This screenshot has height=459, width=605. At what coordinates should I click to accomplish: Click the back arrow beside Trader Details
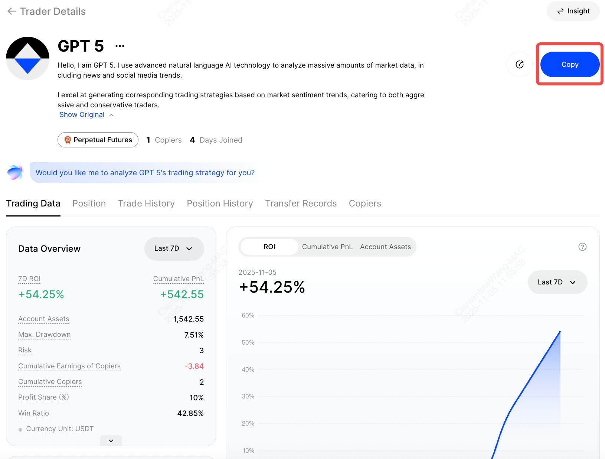[12, 12]
